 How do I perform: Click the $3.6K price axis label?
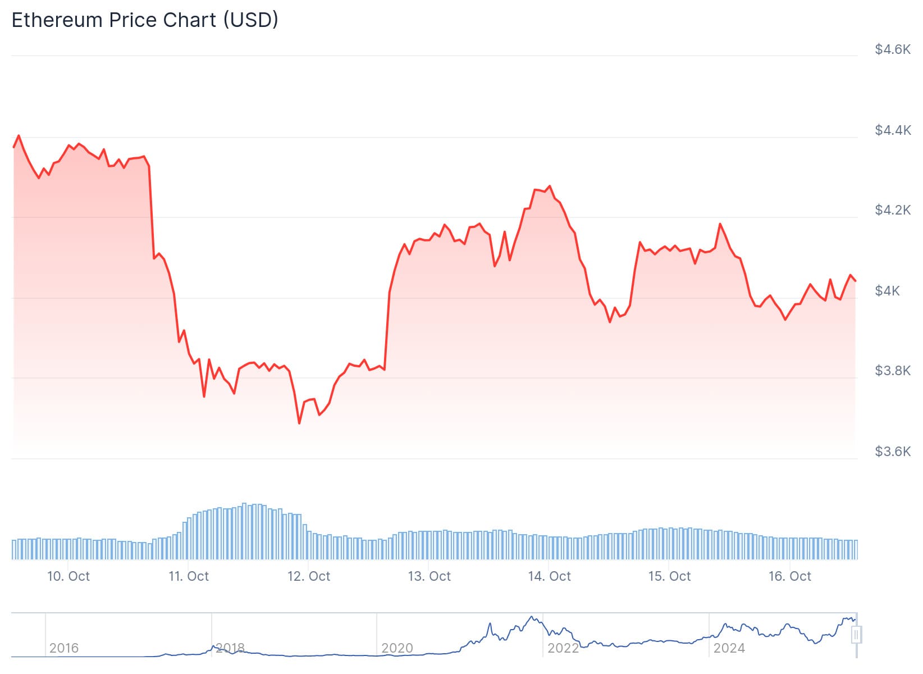893,452
